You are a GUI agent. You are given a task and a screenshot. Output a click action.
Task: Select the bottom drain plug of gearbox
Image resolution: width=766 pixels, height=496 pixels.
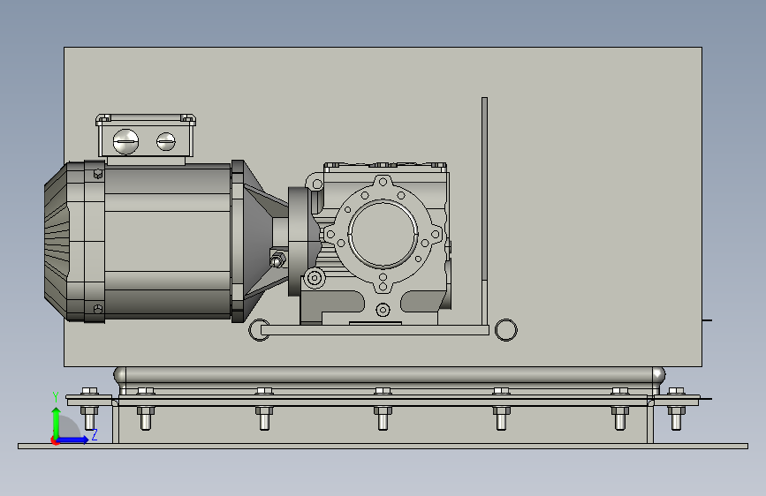[x=383, y=310]
